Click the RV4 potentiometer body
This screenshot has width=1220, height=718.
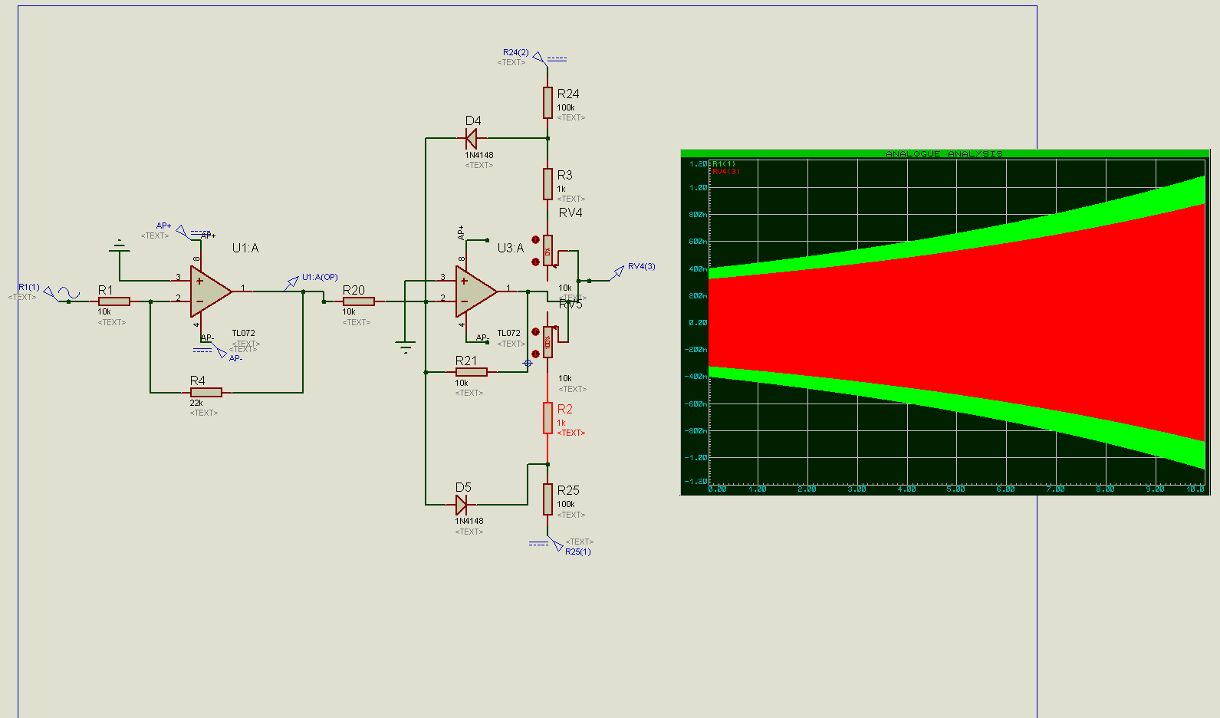click(x=548, y=251)
